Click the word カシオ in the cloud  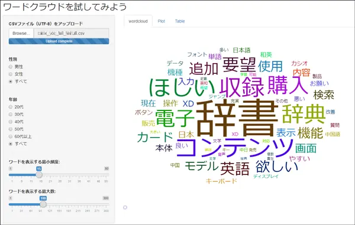click(x=299, y=63)
